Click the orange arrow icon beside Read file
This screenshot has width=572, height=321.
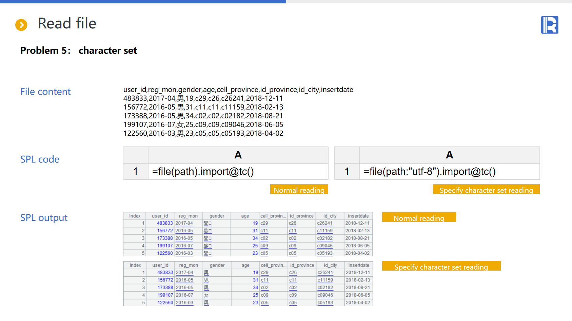21,25
